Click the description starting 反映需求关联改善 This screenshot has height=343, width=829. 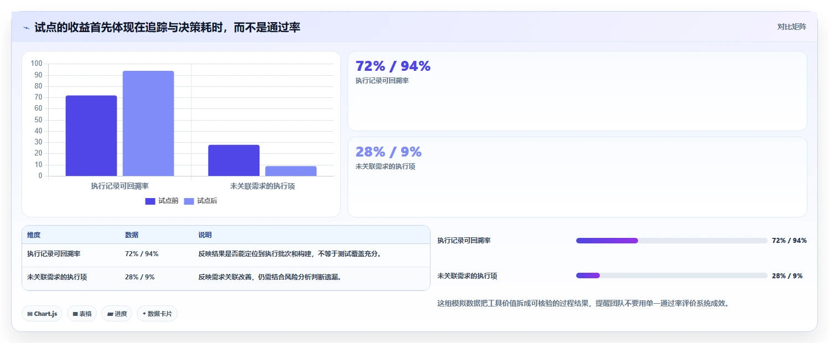click(x=270, y=277)
